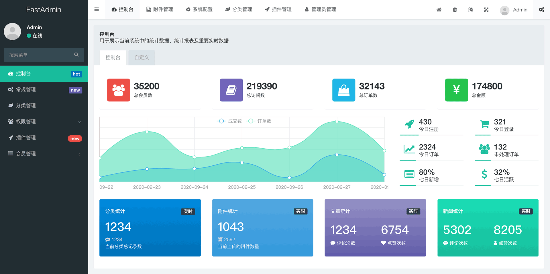Click the hamburger sidebar toggle icon
Viewport: 550px width, 274px height.
[x=97, y=9]
